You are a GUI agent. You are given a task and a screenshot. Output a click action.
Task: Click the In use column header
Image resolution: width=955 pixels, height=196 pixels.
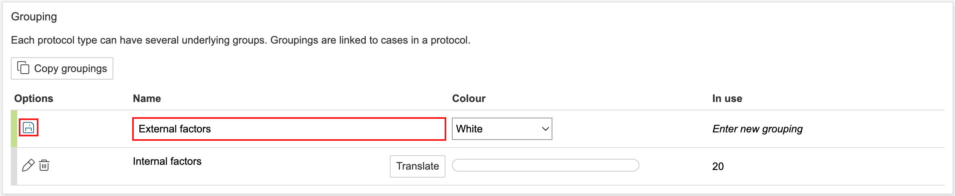727,98
